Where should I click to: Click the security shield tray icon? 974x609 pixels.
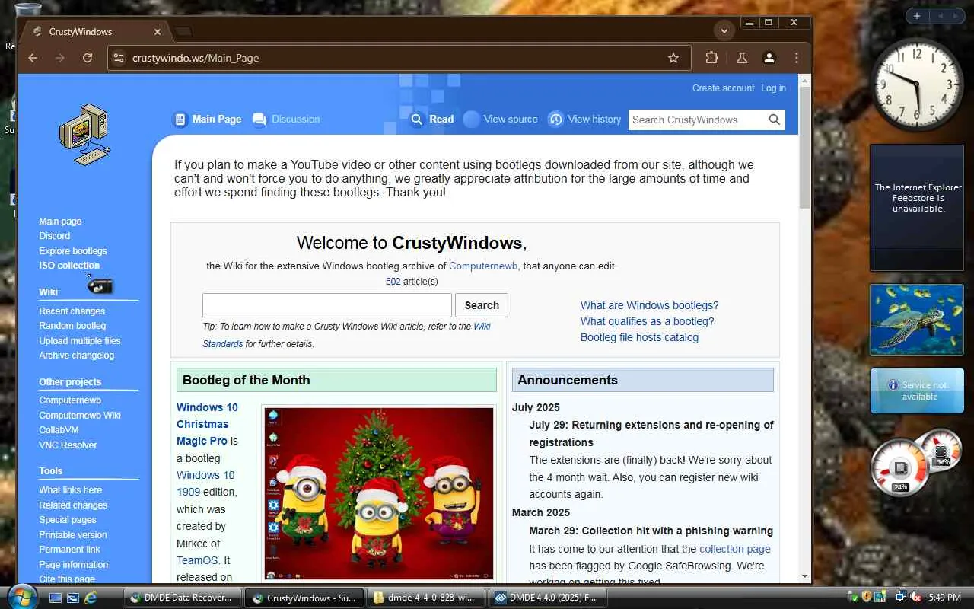[866, 598]
